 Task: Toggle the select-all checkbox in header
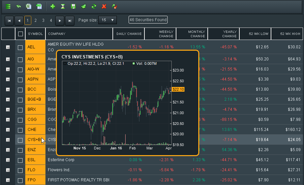(20, 34)
